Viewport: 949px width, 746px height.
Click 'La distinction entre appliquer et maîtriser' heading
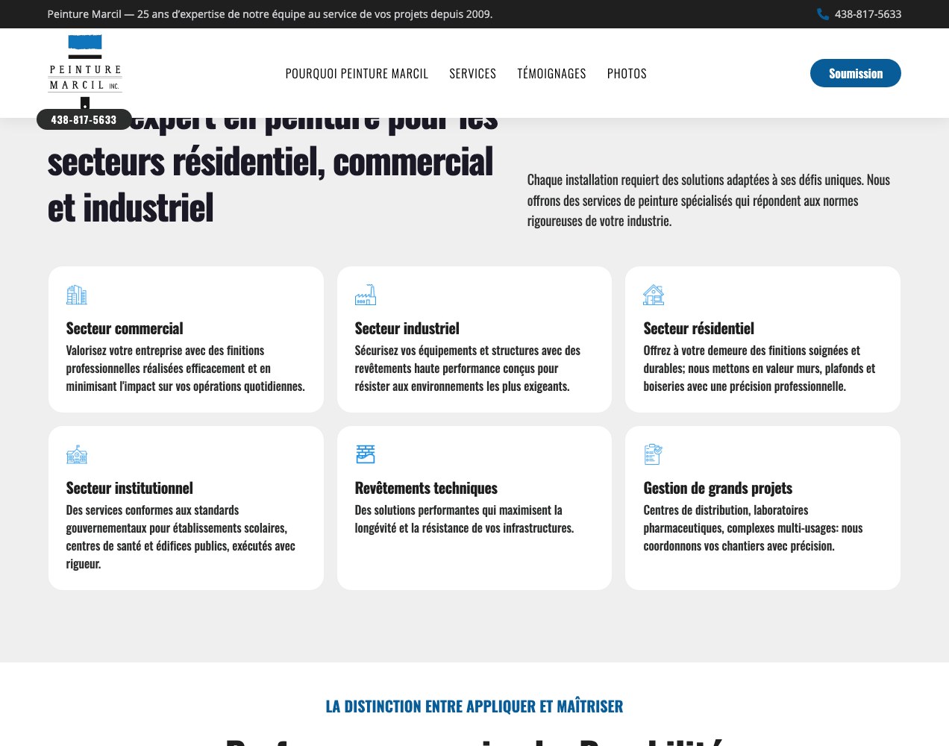(x=474, y=706)
